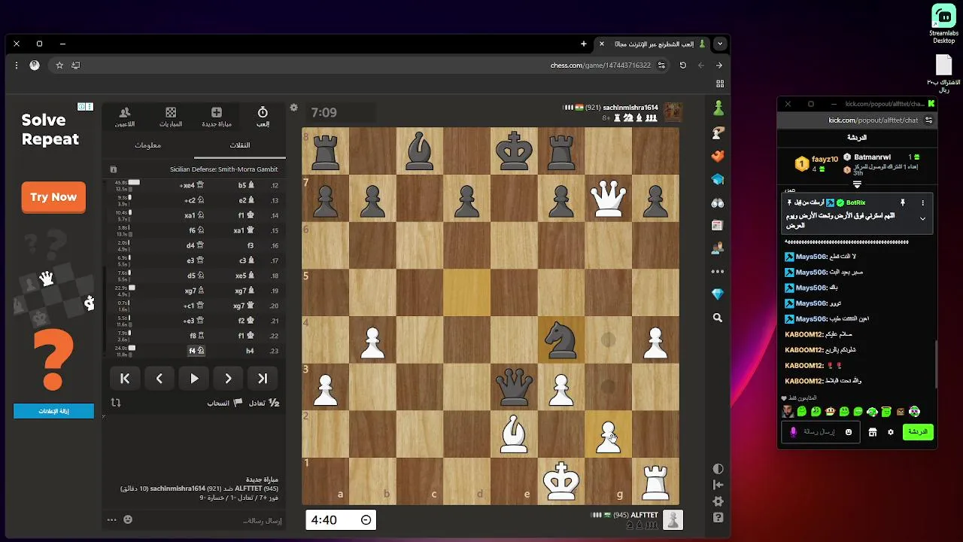The height and width of the screenshot is (542, 963).
Task: Click the Try Now ad button
Action: (53, 197)
